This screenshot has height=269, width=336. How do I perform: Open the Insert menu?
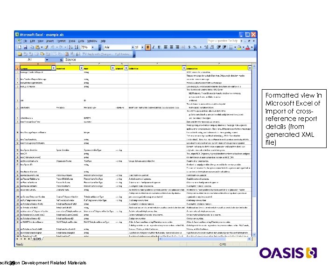click(50, 41)
